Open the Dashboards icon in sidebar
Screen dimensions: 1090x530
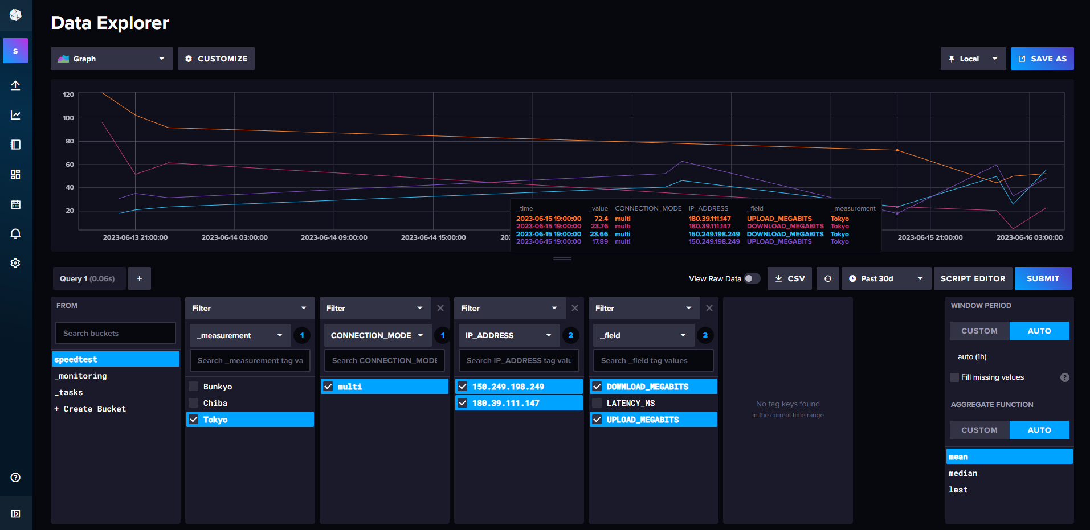(x=15, y=174)
